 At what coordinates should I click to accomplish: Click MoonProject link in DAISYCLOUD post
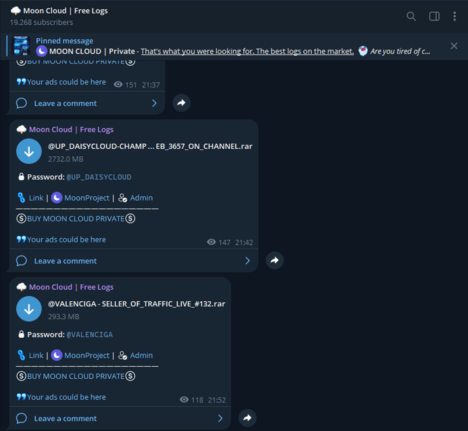pyautogui.click(x=87, y=198)
